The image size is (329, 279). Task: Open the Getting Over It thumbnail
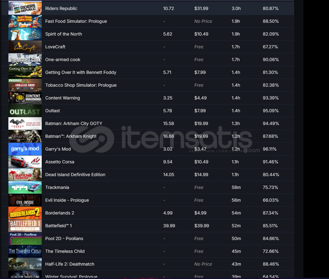click(25, 72)
